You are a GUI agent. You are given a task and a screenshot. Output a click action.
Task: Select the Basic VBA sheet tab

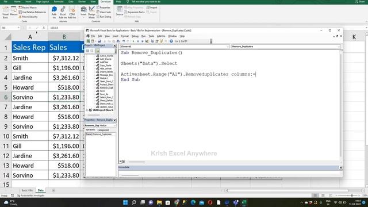coord(27,190)
